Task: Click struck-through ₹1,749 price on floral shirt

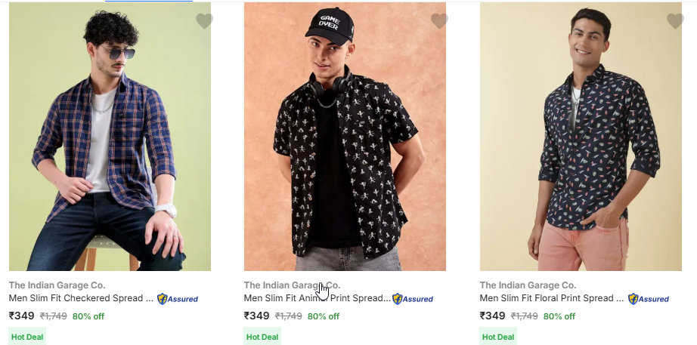Action: 525,316
